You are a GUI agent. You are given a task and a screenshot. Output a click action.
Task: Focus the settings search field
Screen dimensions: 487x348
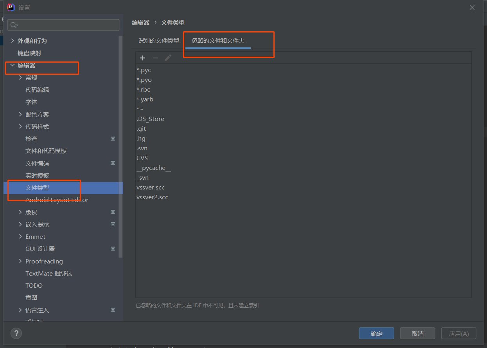[63, 25]
